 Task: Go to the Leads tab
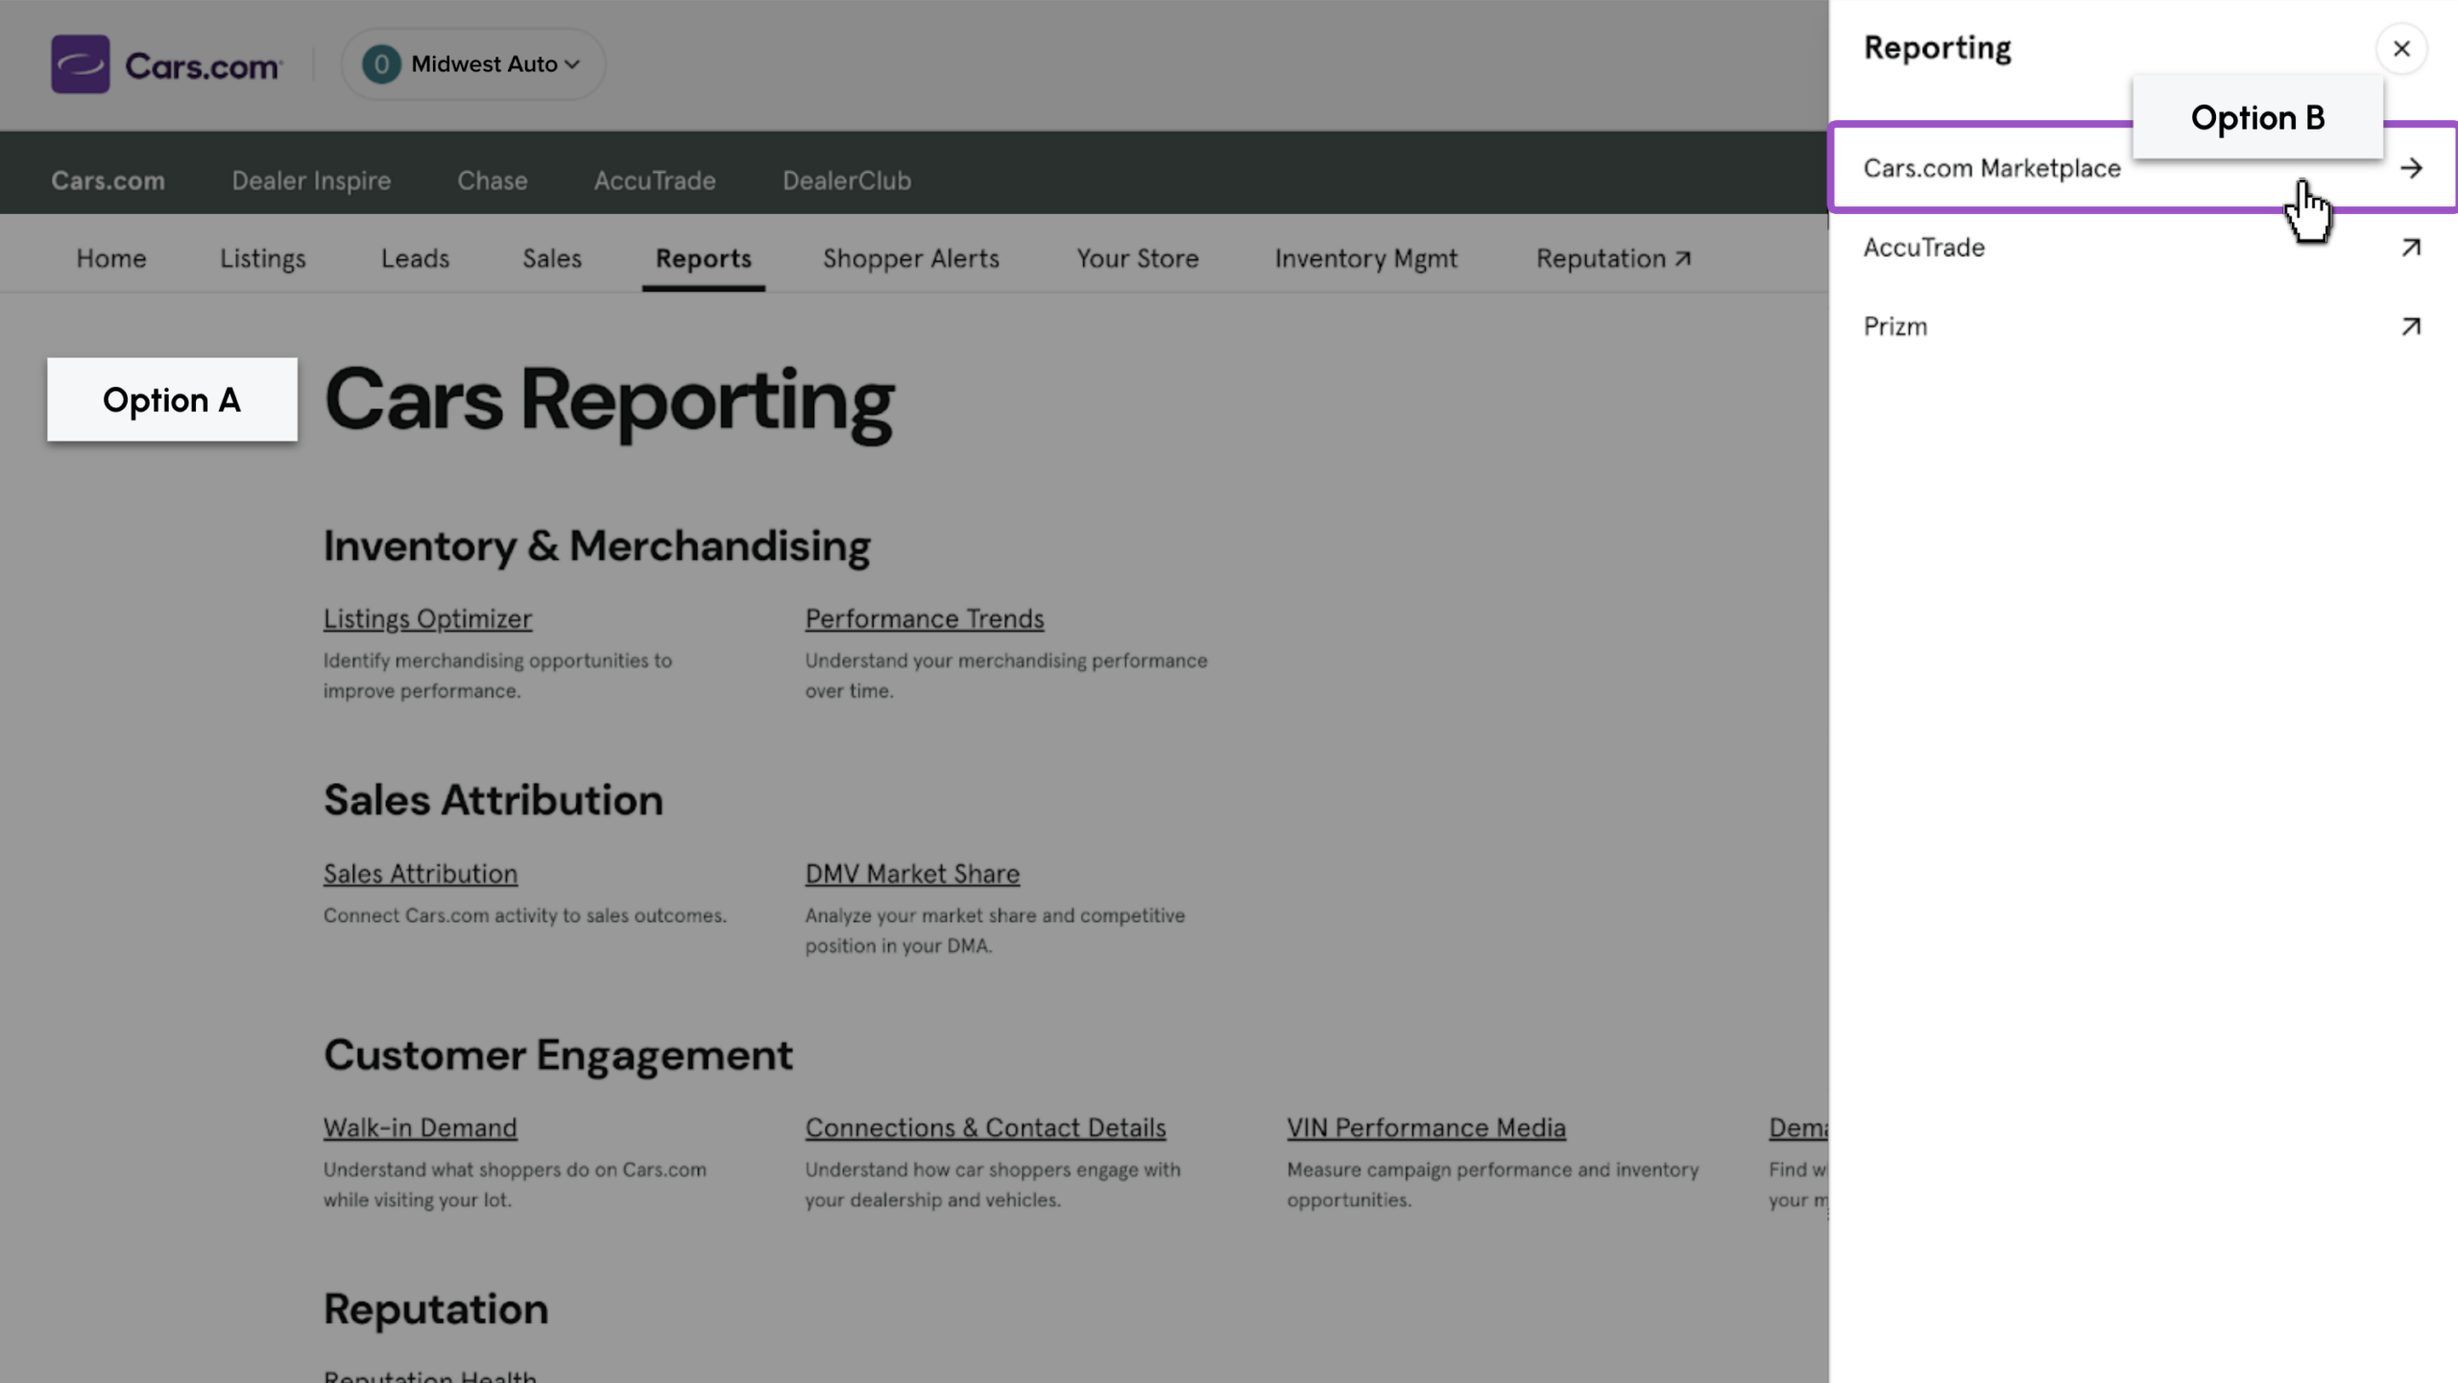[x=415, y=258]
